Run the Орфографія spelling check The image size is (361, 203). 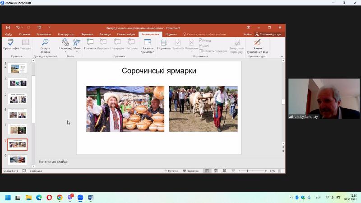pos(10,44)
